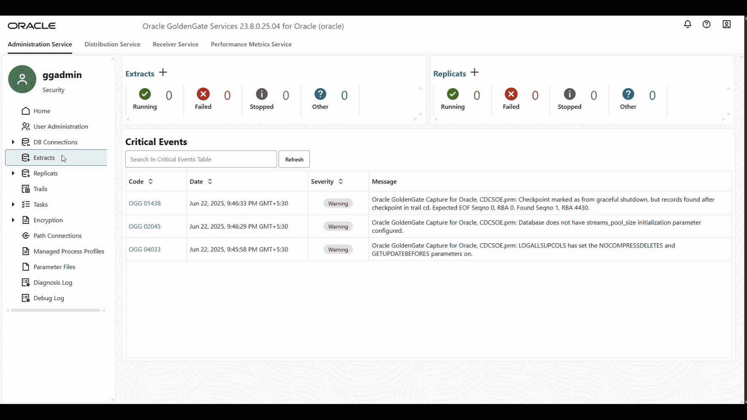This screenshot has width=747, height=420.
Task: Select Home in the sidebar
Action: click(41, 110)
